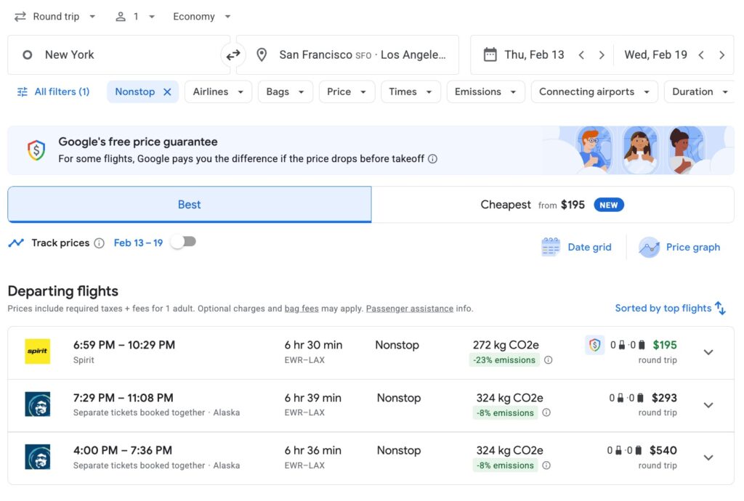Remove the Nonstop filter
This screenshot has width=744, height=501.
click(x=166, y=92)
